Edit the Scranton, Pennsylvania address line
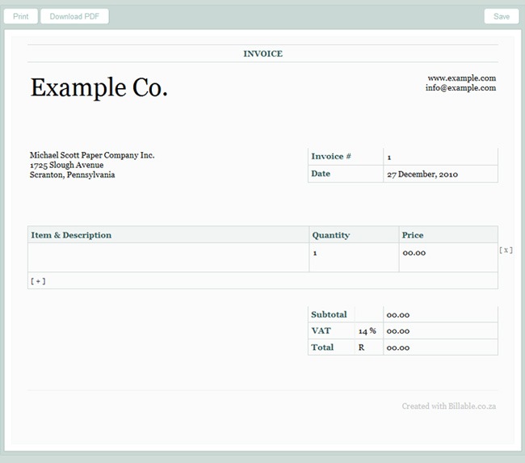 click(72, 175)
